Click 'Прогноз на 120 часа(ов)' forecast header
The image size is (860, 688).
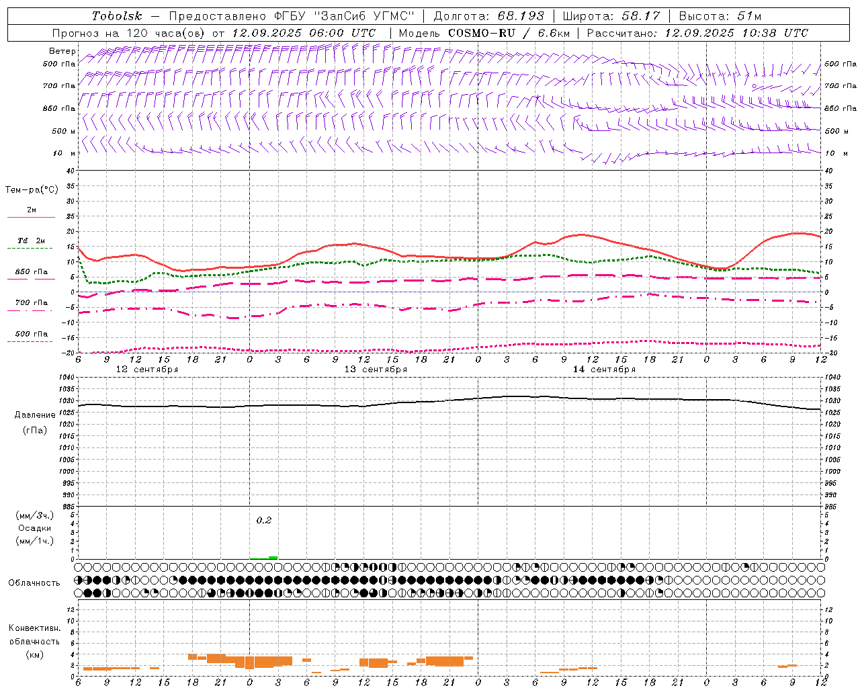point(129,33)
